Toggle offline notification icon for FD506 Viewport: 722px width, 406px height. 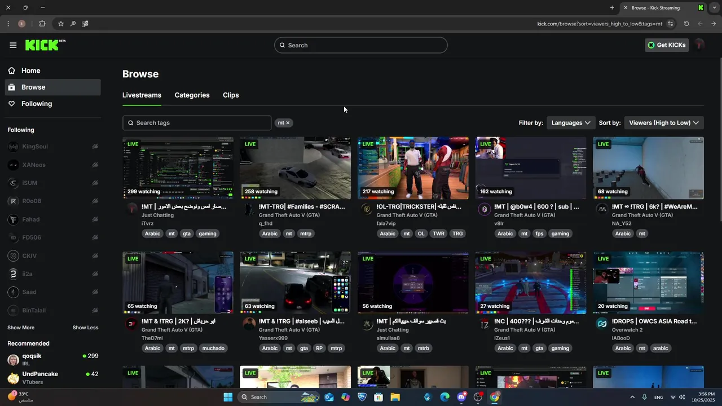(x=95, y=237)
